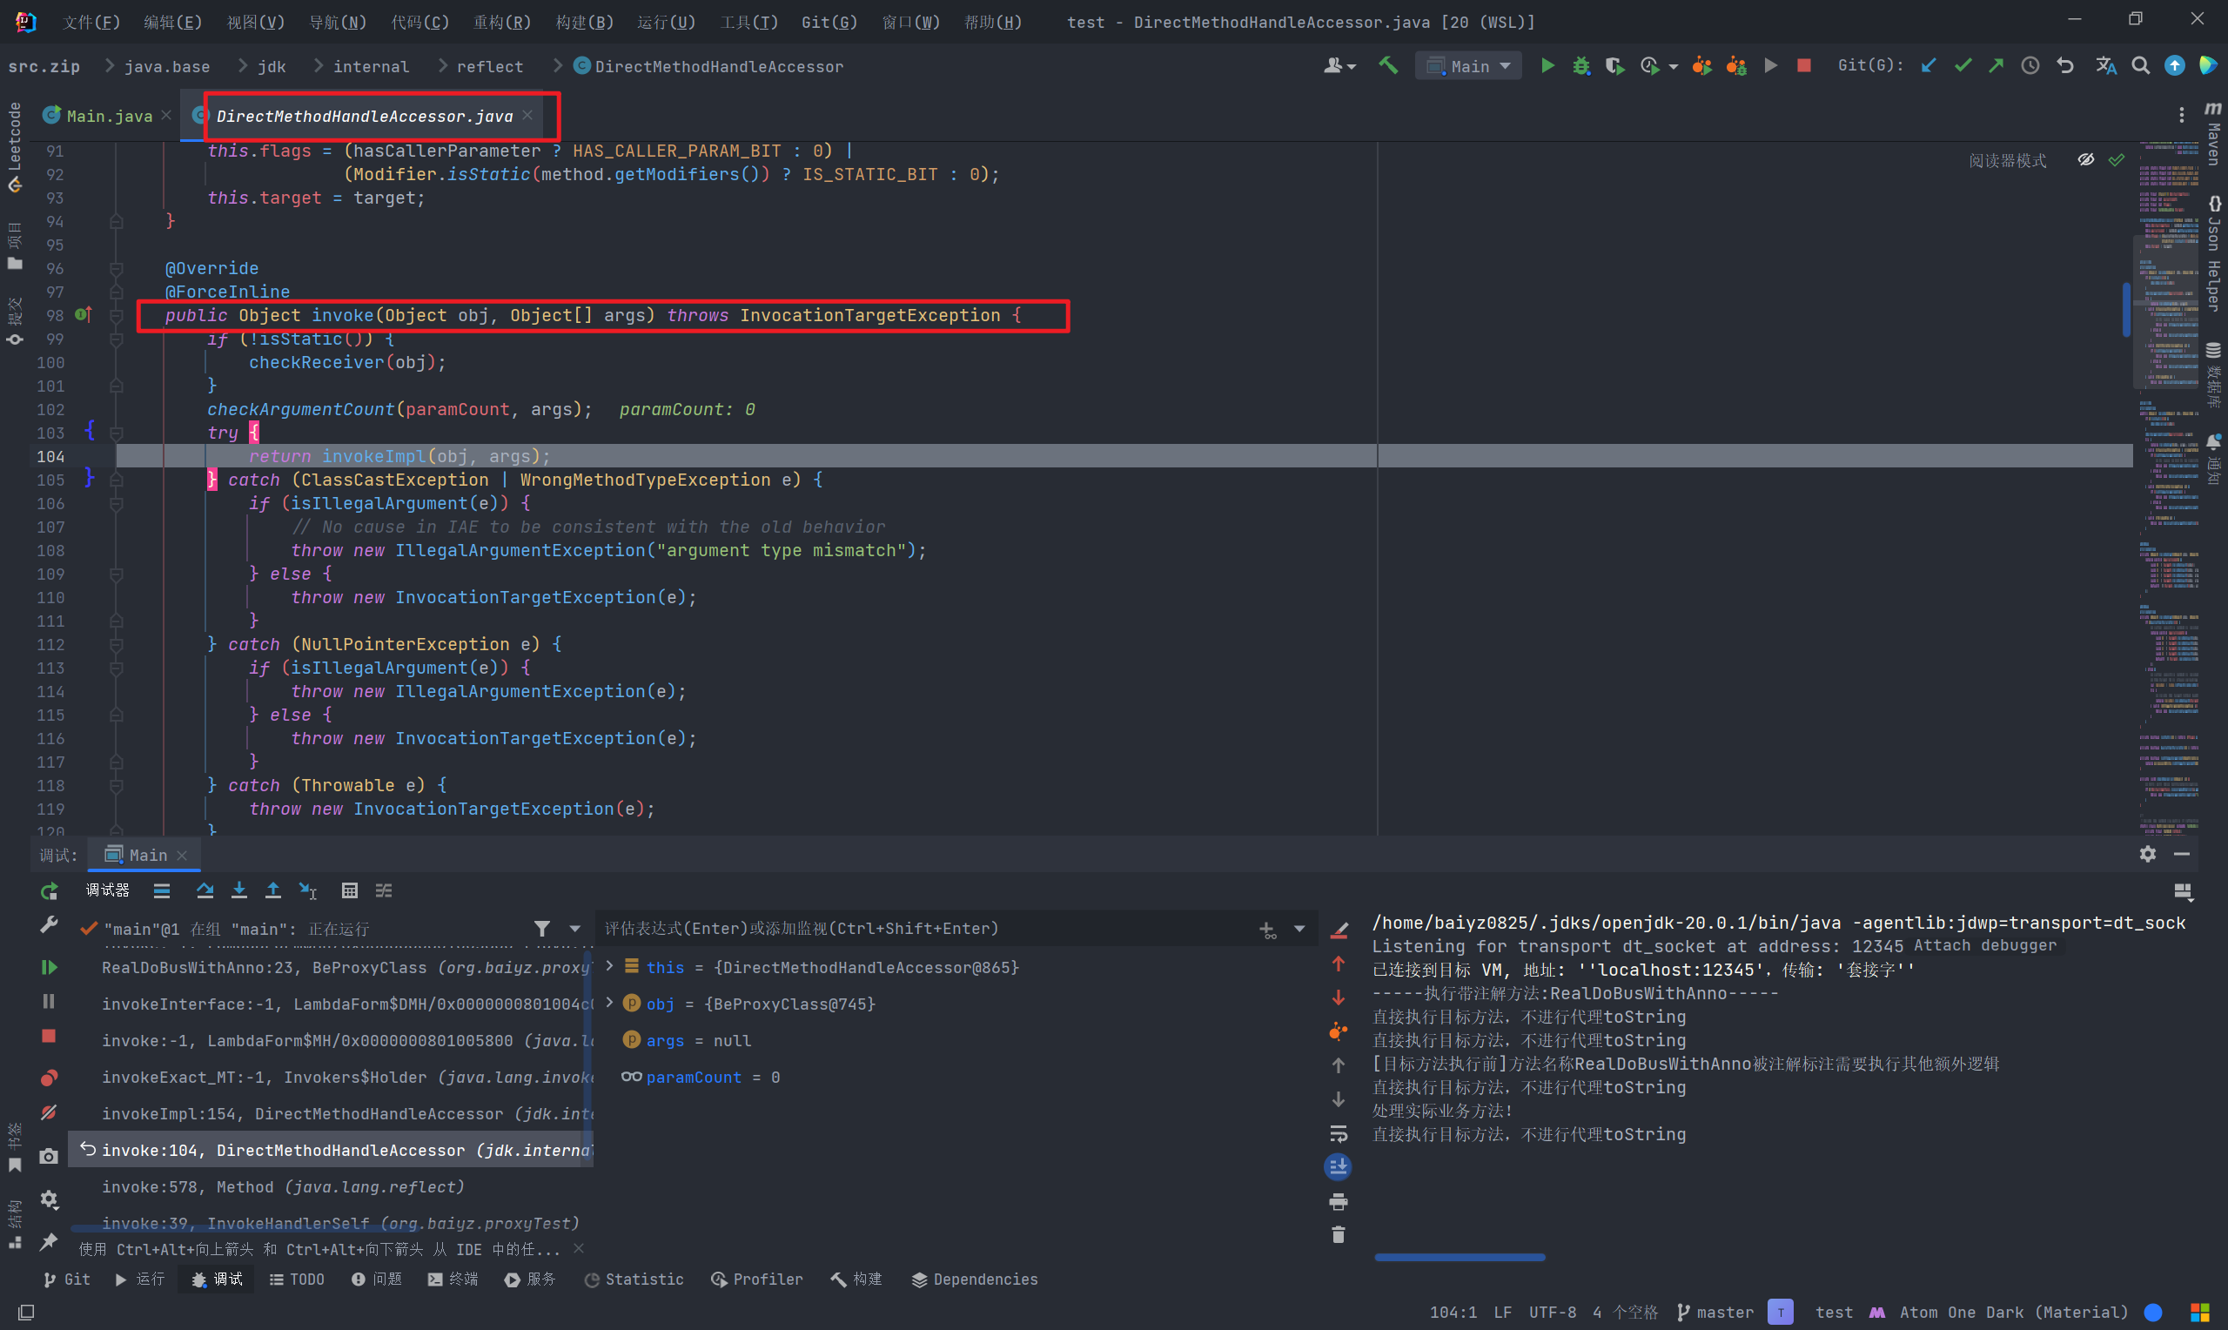2228x1330 pixels.
Task: Open watches dropdown arrow in evaluate bar
Action: click(x=1299, y=929)
